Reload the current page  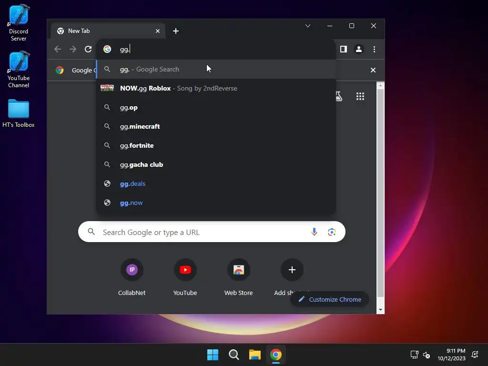(x=88, y=49)
